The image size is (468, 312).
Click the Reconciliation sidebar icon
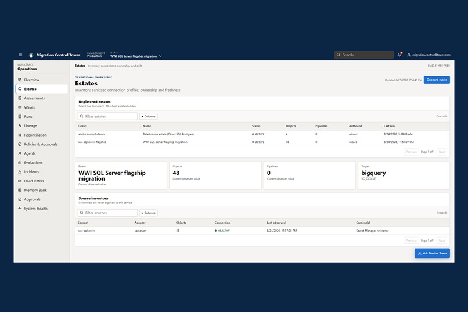click(x=20, y=135)
